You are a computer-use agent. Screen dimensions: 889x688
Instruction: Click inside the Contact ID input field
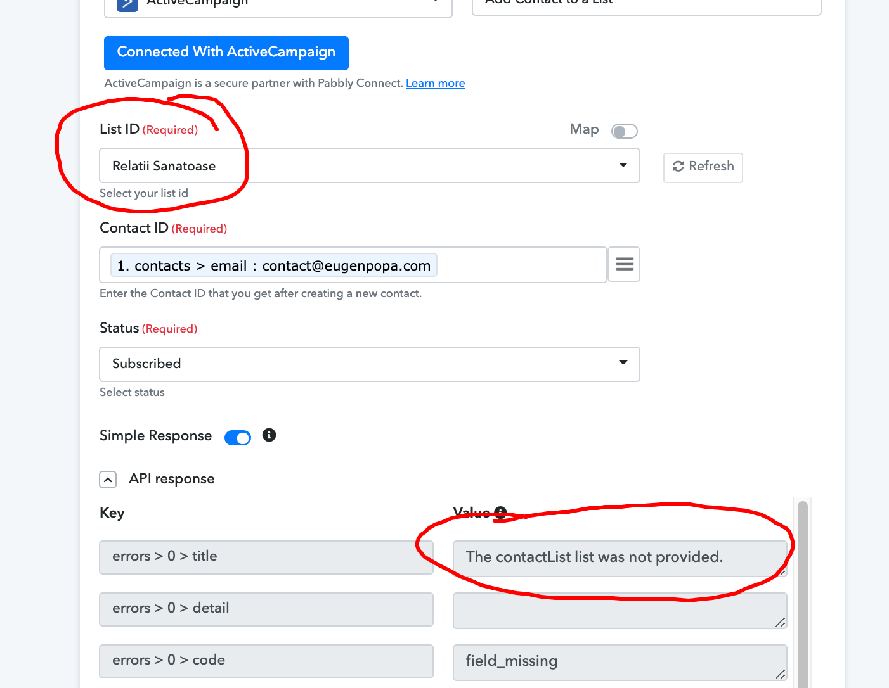[x=520, y=265]
